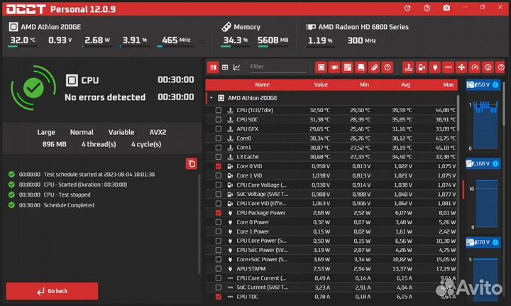Sort sensors by the Name column

click(x=262, y=84)
